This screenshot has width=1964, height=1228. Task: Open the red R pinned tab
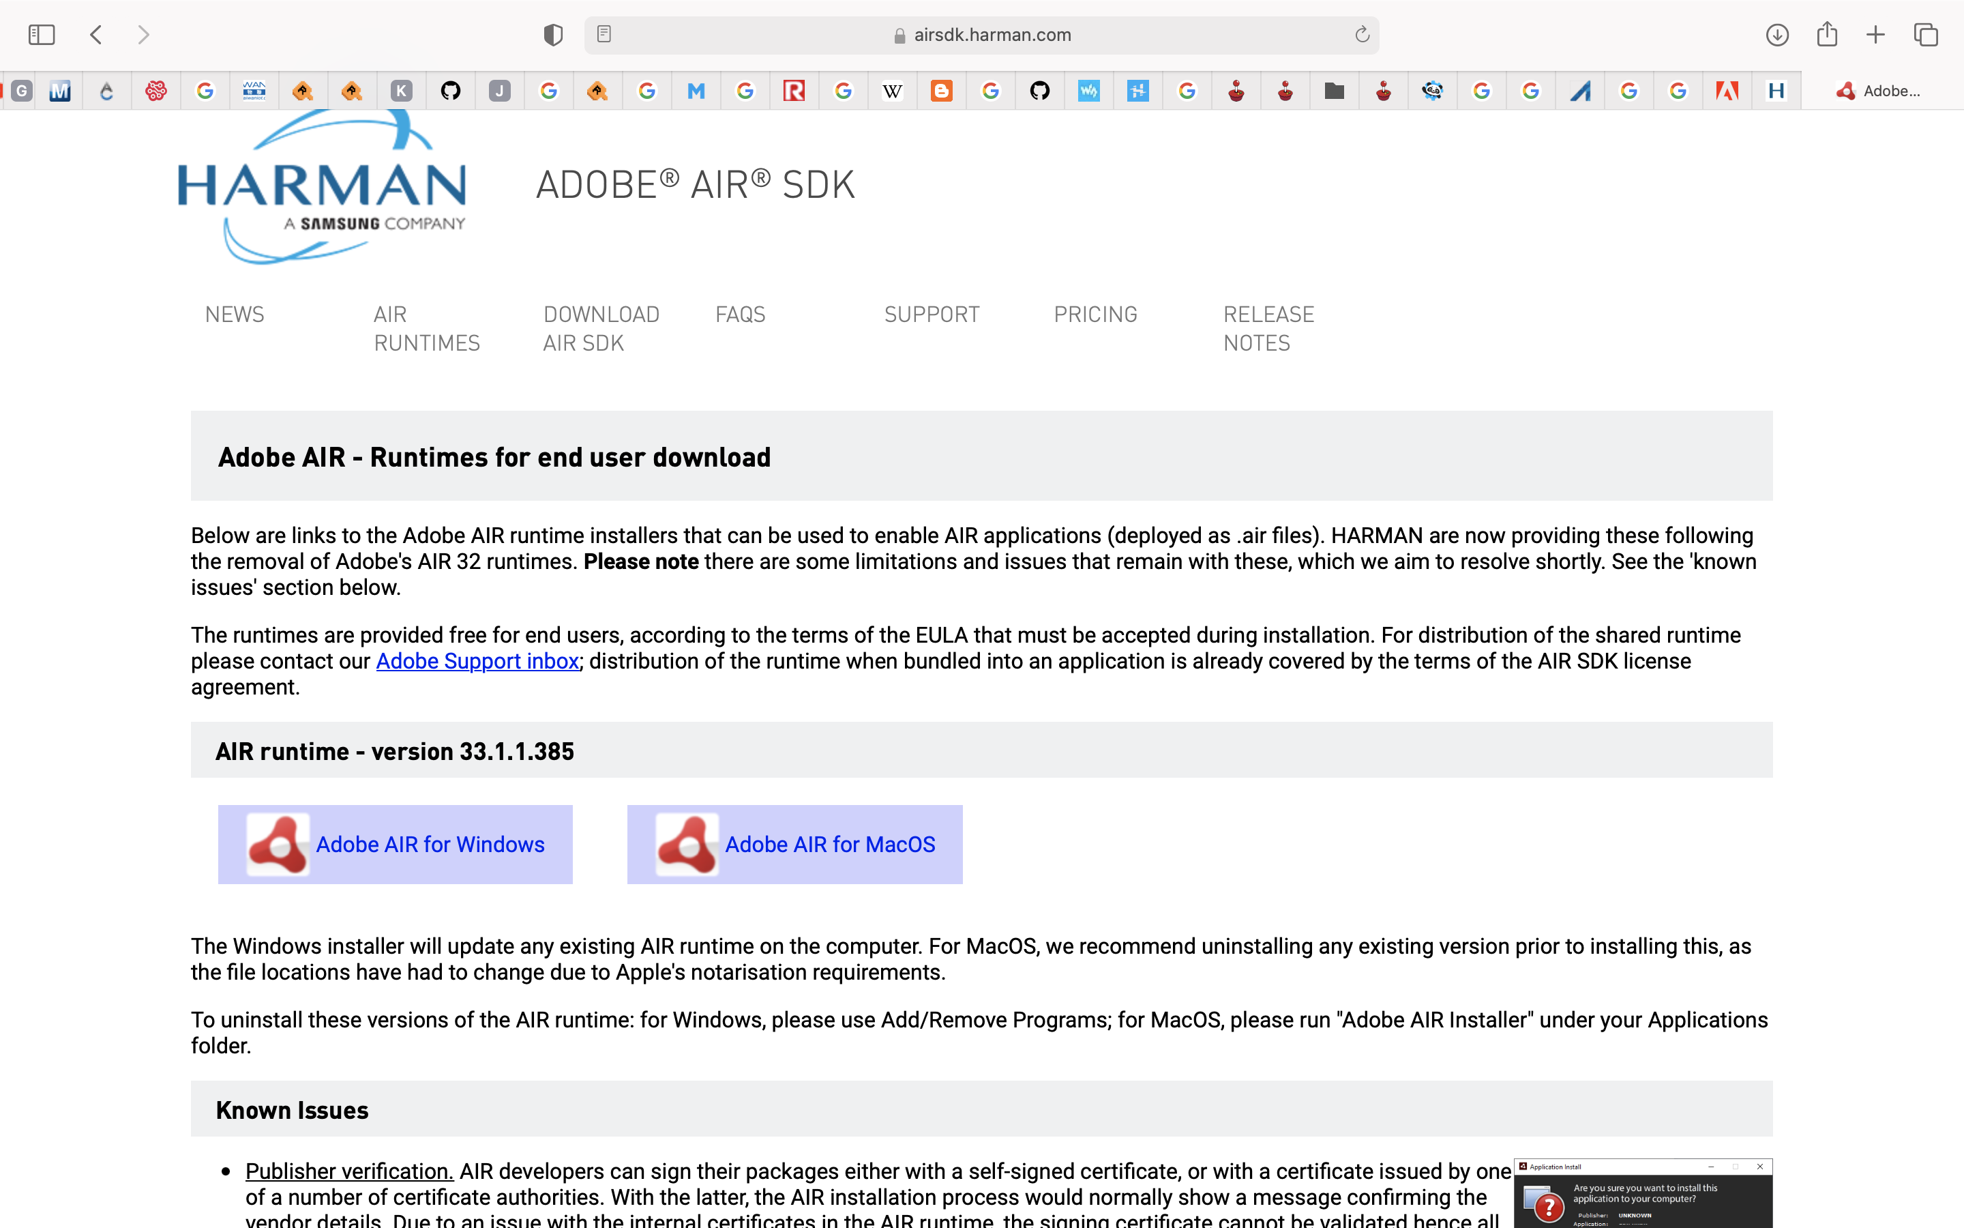[794, 91]
